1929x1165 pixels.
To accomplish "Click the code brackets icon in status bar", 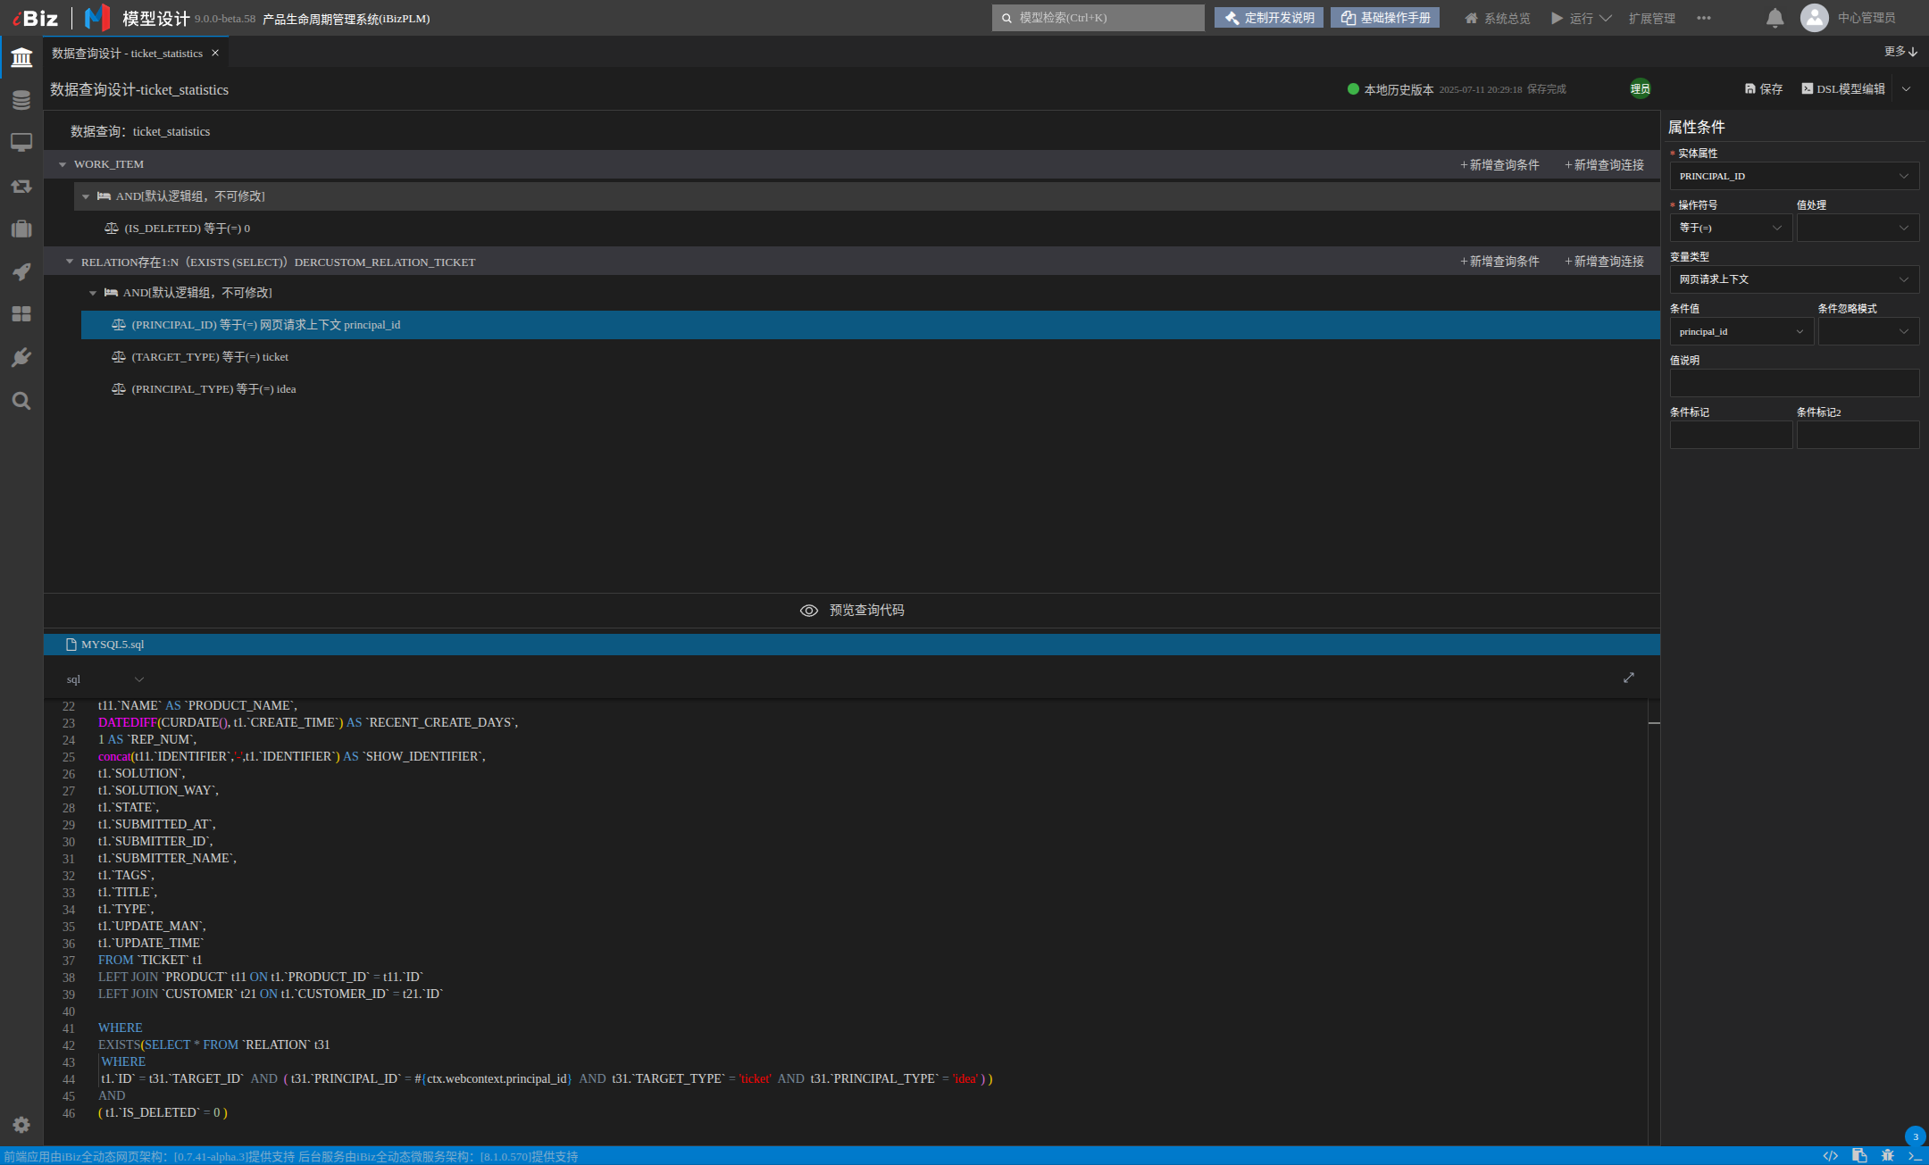I will point(1831,1156).
